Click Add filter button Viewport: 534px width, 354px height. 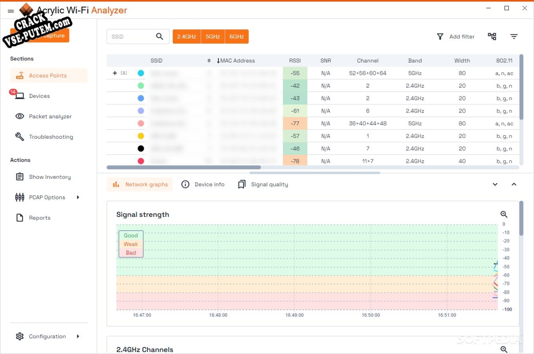[456, 36]
